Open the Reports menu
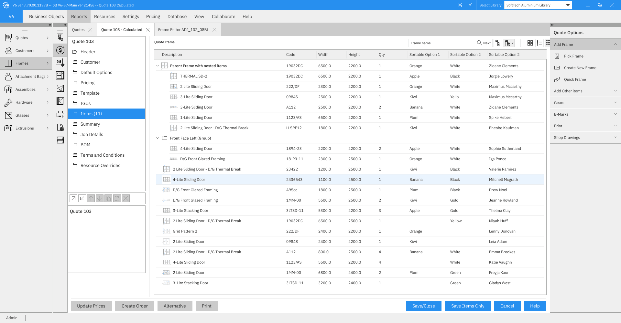The height and width of the screenshot is (323, 621). (79, 16)
